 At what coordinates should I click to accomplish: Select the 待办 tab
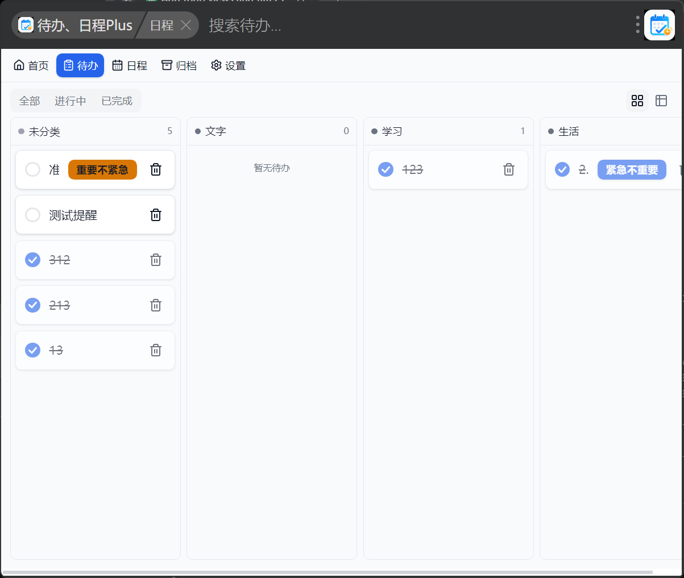(x=80, y=65)
